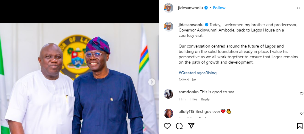Screen dimensions: 304x134
Task: Like the post with the heart icon
Action: [x=167, y=126]
